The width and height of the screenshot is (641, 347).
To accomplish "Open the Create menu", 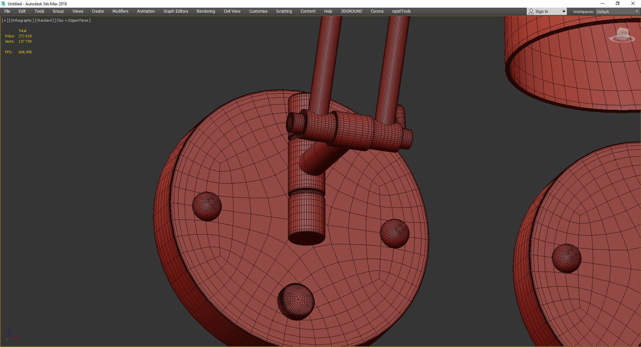I will pyautogui.click(x=98, y=11).
